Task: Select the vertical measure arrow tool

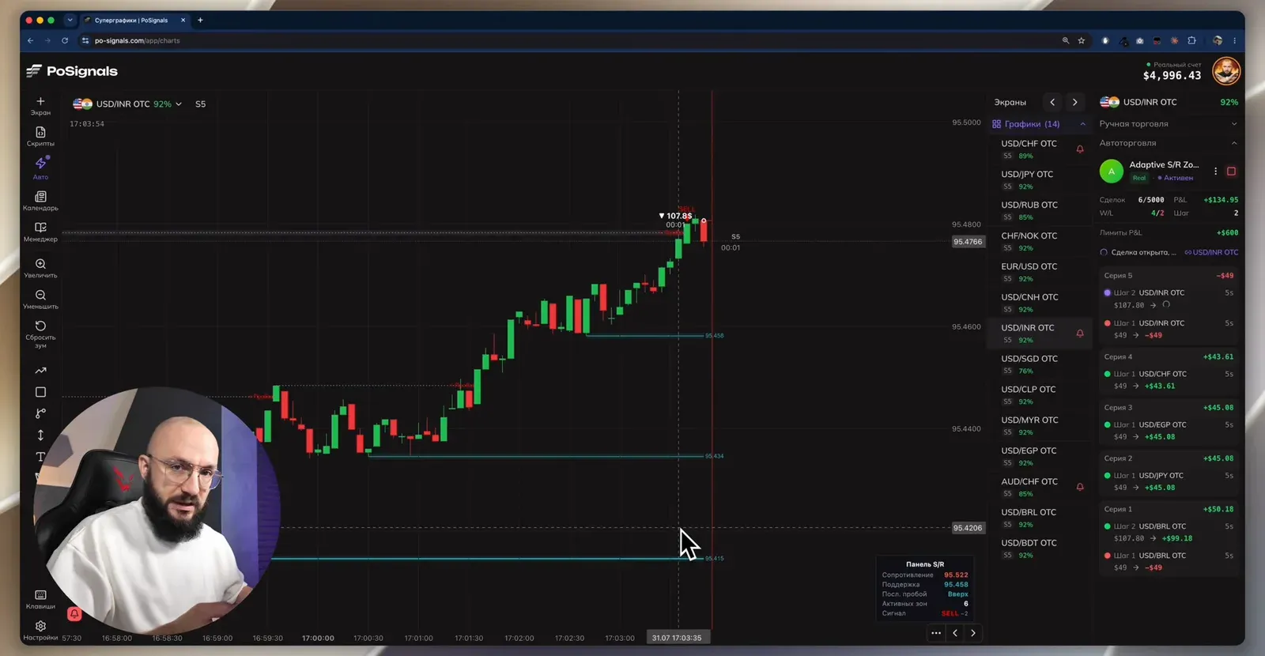Action: [x=40, y=435]
